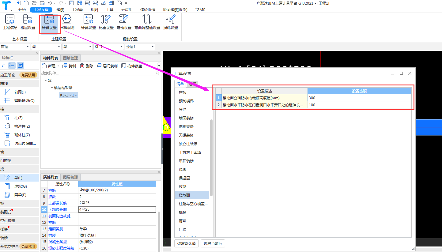Click 构件存盘 save component button

[132, 66]
